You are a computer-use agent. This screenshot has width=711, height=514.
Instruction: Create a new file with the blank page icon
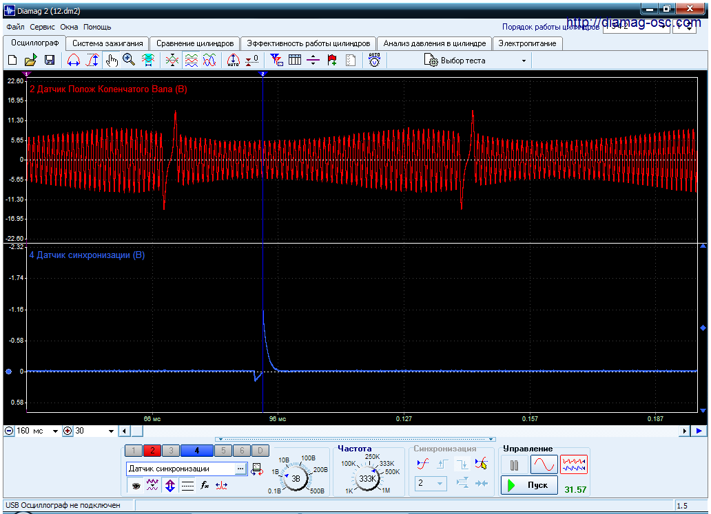pos(12,61)
